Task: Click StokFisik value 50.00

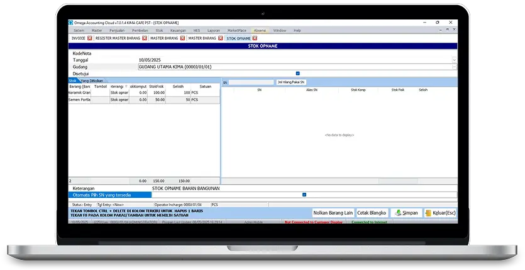Action: tap(157, 100)
